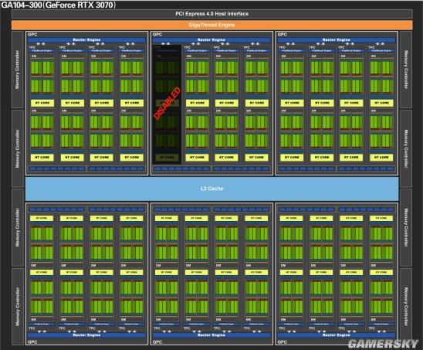
Task: Click the darkened RT CORE in disabled TPC
Action: pyautogui.click(x=167, y=157)
